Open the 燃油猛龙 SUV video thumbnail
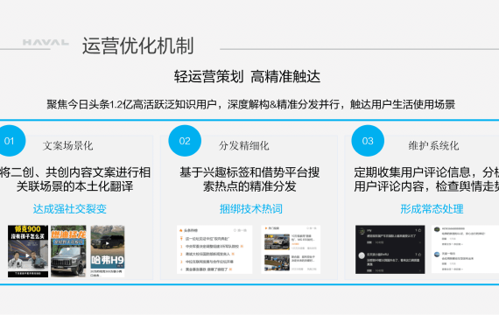This screenshot has height=315, width=499. coord(68,251)
